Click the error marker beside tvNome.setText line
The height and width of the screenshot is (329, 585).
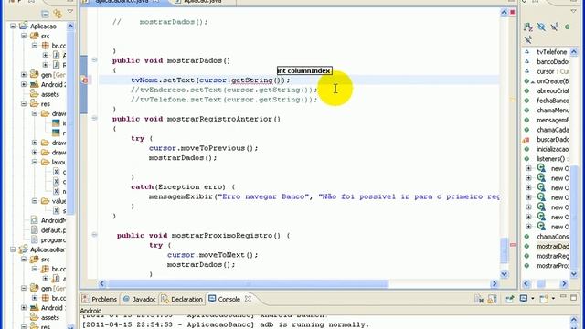pos(84,80)
